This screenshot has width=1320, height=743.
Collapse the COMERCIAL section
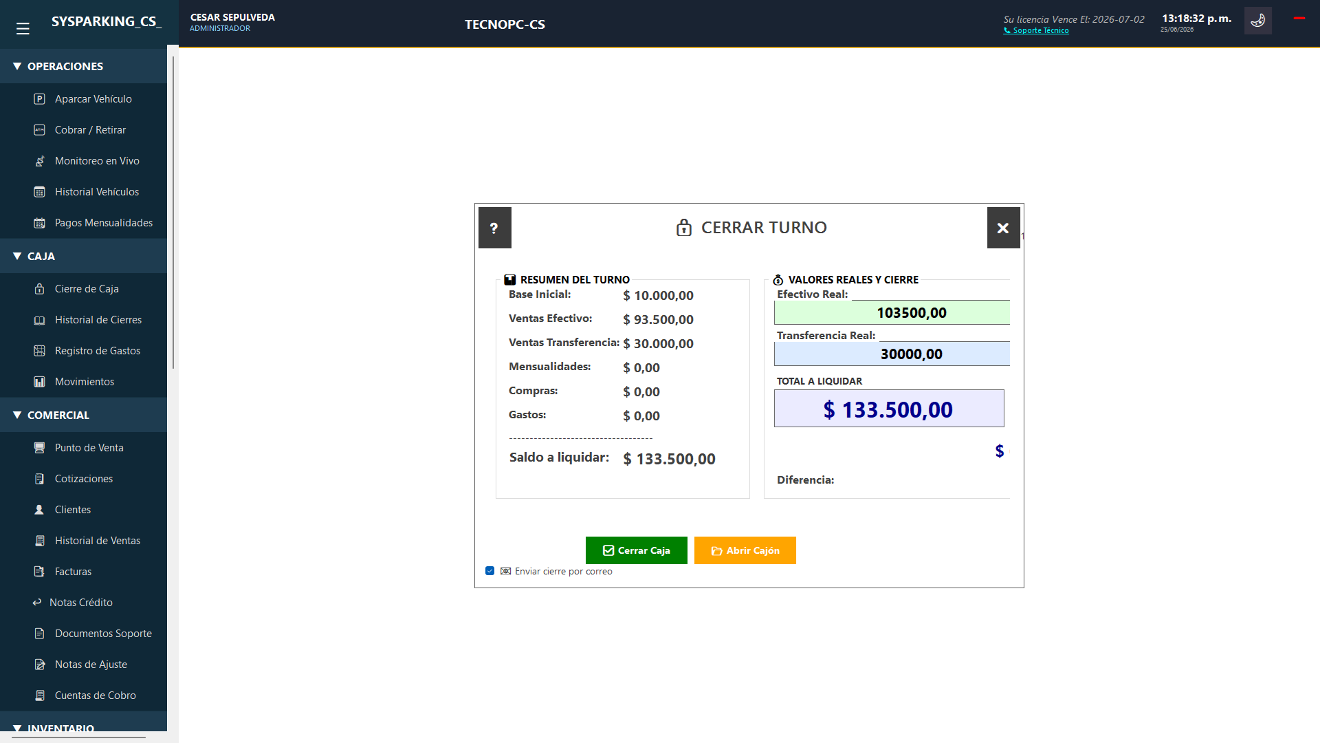[x=83, y=415]
